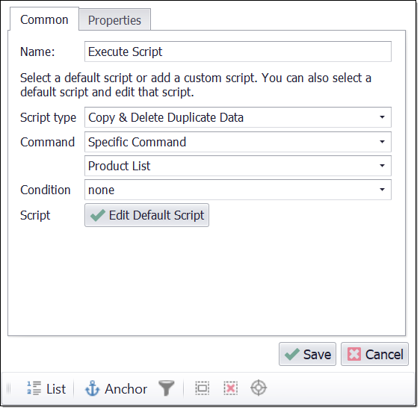Expand the Script type dropdown arrow
This screenshot has width=420, height=410.
(382, 118)
